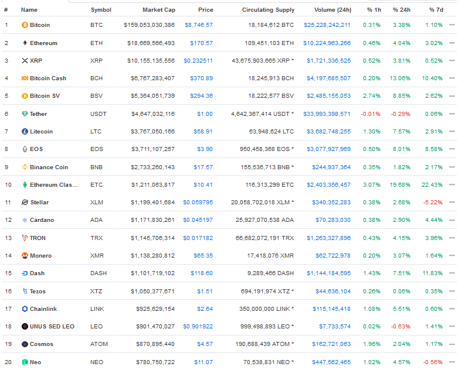Open the Ethereum Clas... name link
Screen dimensions: 458x370
[x=54, y=184]
